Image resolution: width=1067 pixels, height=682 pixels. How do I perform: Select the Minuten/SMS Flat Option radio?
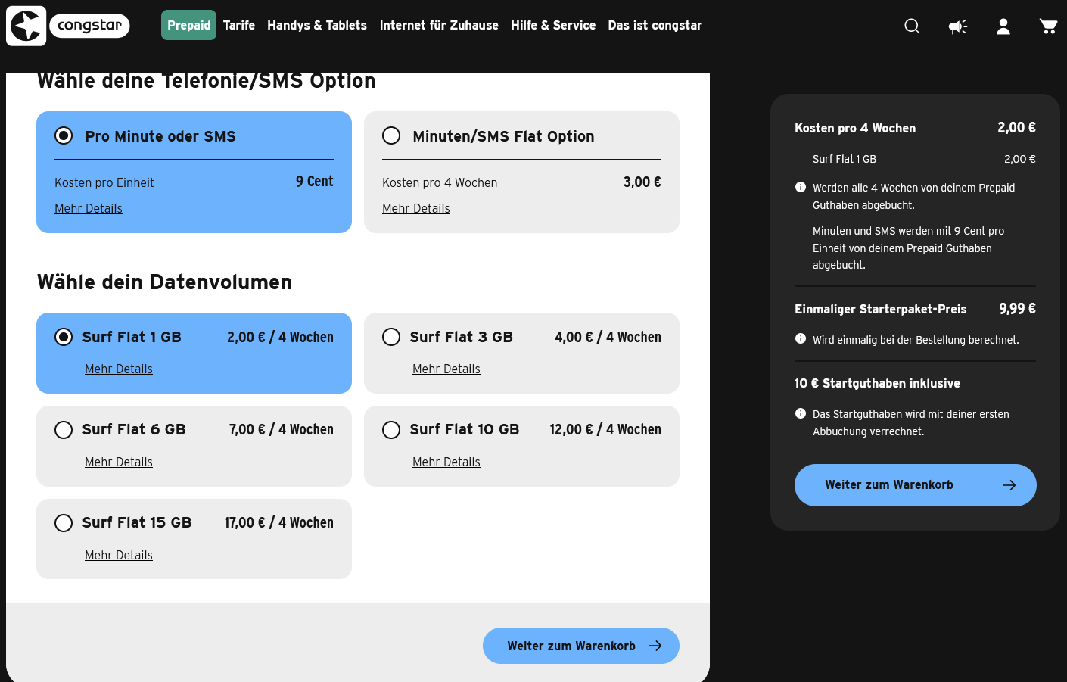pyautogui.click(x=391, y=135)
